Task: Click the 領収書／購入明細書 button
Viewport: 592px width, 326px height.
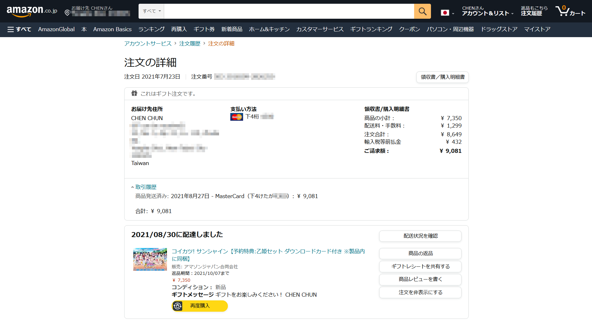Action: pyautogui.click(x=442, y=77)
